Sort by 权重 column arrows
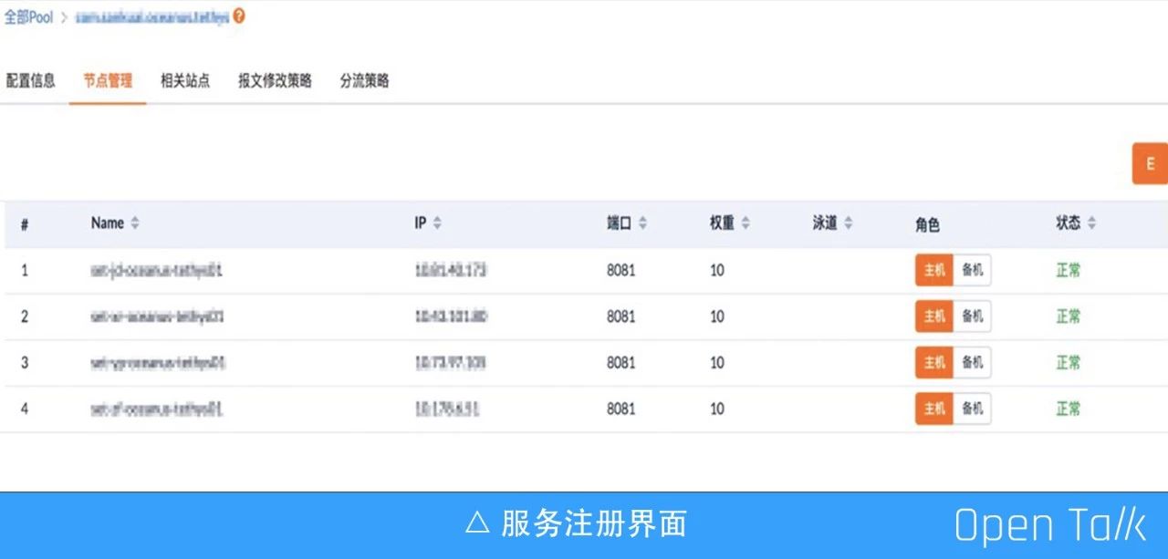 point(746,223)
